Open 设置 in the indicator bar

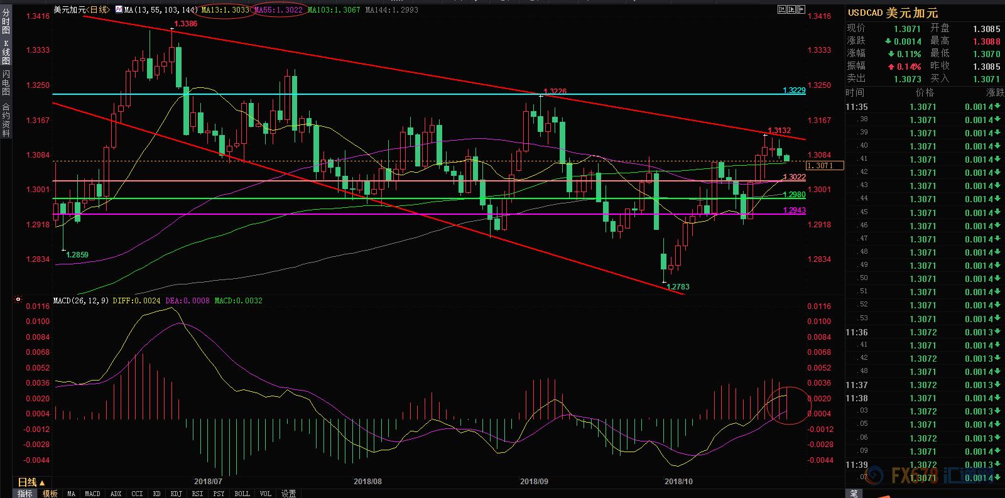coord(288,494)
